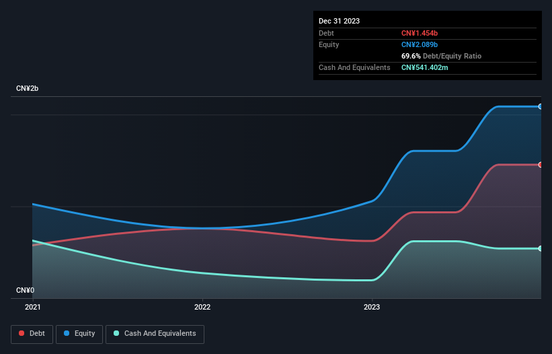The width and height of the screenshot is (552, 354).
Task: Select the blue Equity endpoint marker
Action: pyautogui.click(x=541, y=106)
